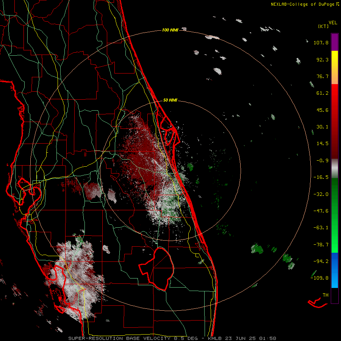
Task: Click the -78.7 scale value
Action: pyautogui.click(x=321, y=245)
